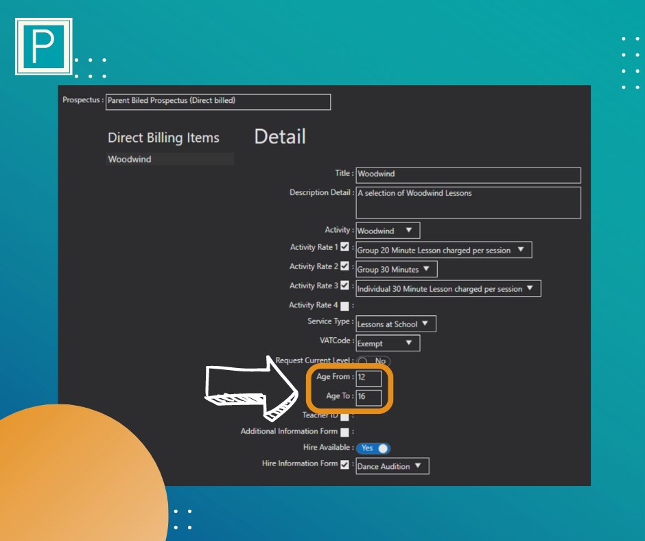Screen dimensions: 645x541
Task: Open the Dance Audition dropdown
Action: 392,466
